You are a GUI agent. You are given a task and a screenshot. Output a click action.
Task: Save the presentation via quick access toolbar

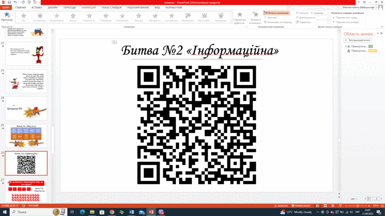(x=9, y=2)
